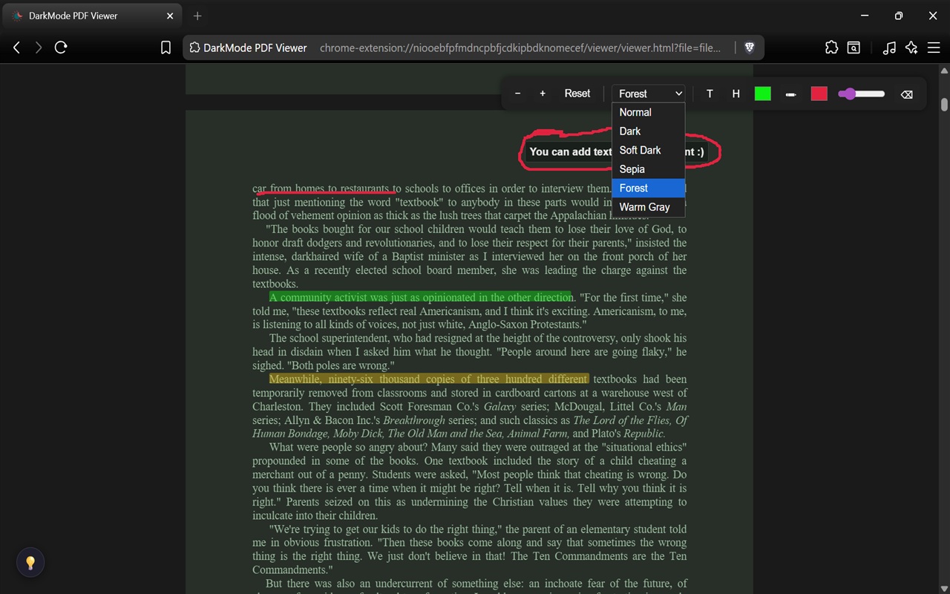This screenshot has width=950, height=594.
Task: Open the Forest theme dropdown
Action: (649, 94)
